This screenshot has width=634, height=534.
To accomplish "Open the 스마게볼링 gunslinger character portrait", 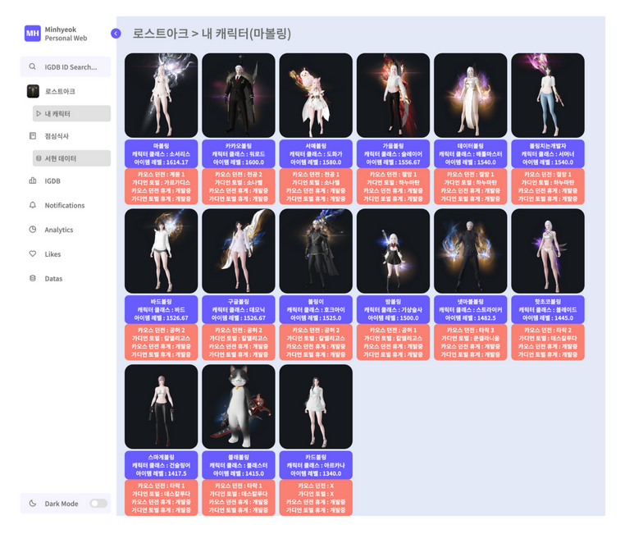I will click(162, 407).
